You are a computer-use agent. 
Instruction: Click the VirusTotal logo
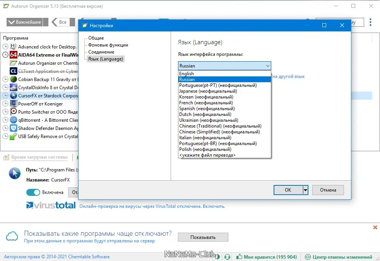51,205
